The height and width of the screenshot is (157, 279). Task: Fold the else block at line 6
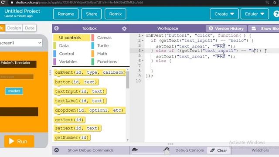[143, 61]
